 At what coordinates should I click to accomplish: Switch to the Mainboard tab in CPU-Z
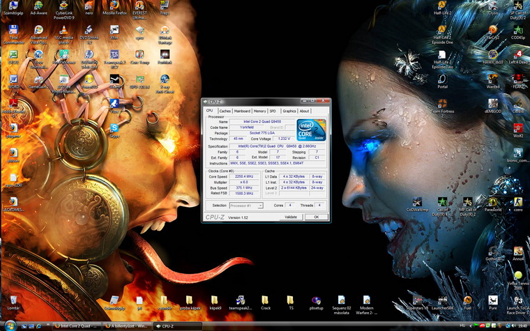[242, 111]
